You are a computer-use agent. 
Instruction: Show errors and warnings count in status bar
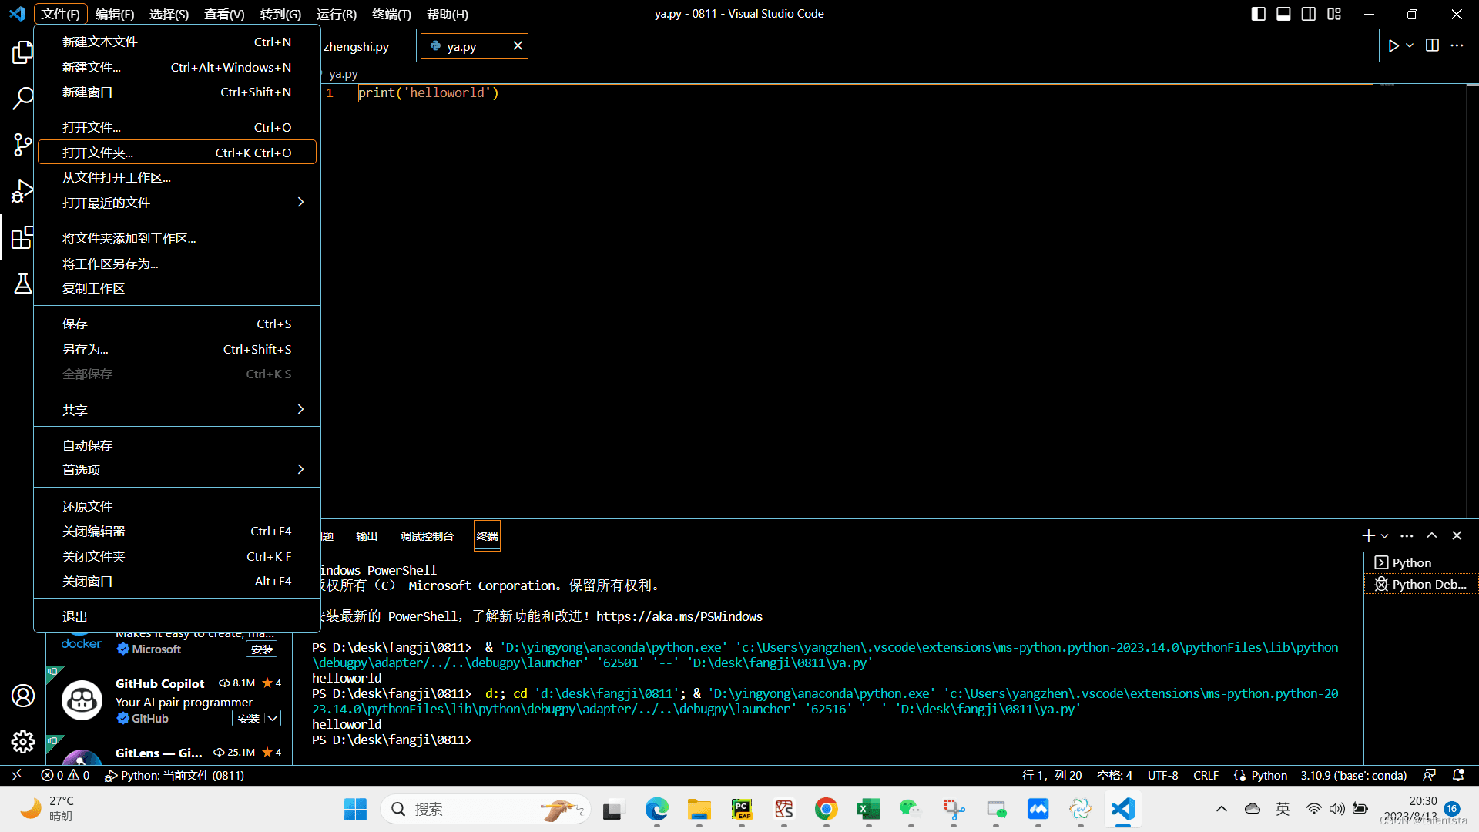[x=65, y=775]
